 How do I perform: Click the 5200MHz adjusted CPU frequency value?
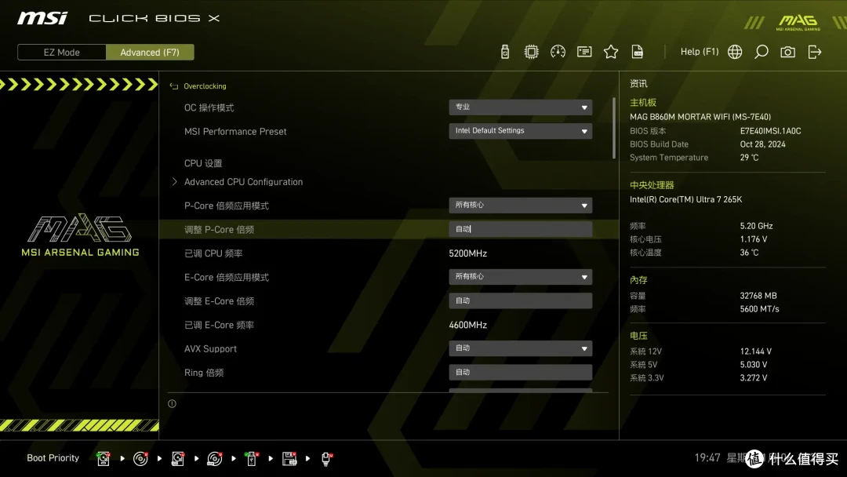click(x=467, y=253)
